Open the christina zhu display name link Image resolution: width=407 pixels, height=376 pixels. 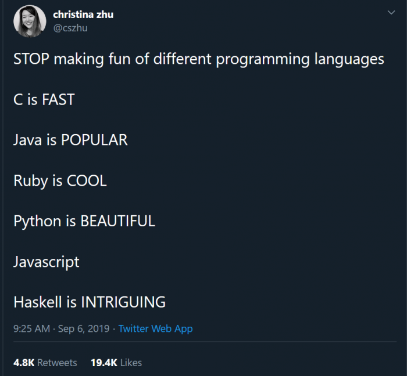(x=83, y=15)
